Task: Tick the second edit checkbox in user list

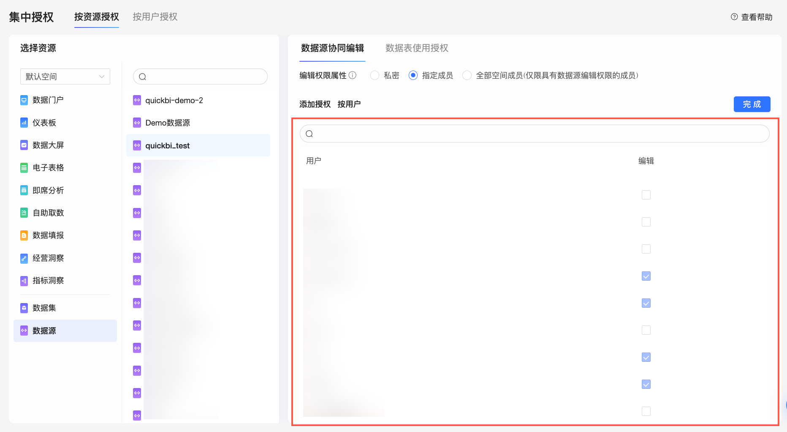Action: pyautogui.click(x=646, y=222)
